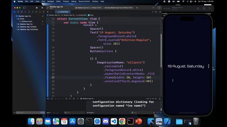Pause program execution in debug bar

click(x=52, y=99)
